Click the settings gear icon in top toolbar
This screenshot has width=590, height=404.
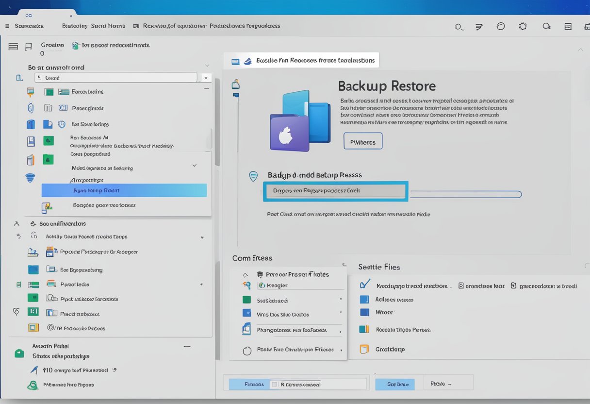[x=523, y=27]
